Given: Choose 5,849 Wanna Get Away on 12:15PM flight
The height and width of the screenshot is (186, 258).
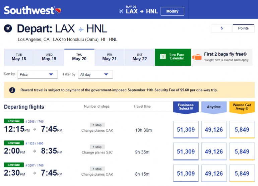Looking at the screenshot, I should 242,129.
